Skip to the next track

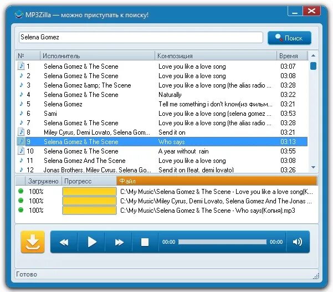[119, 242]
